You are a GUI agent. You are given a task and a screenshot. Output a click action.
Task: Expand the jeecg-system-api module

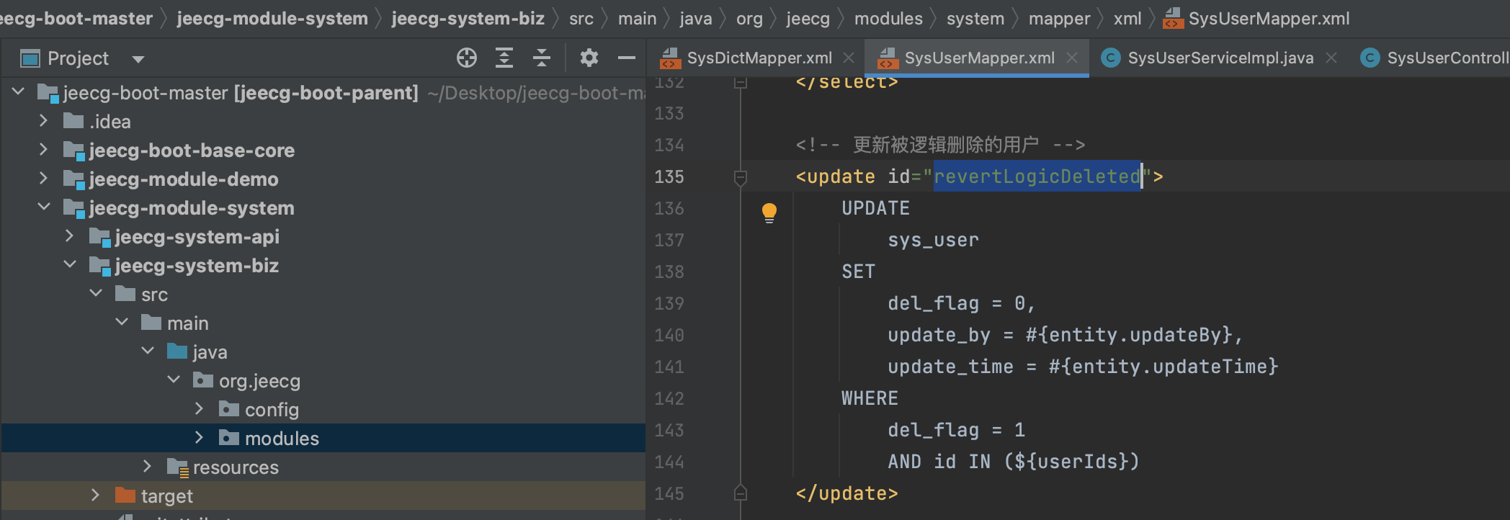(x=69, y=236)
